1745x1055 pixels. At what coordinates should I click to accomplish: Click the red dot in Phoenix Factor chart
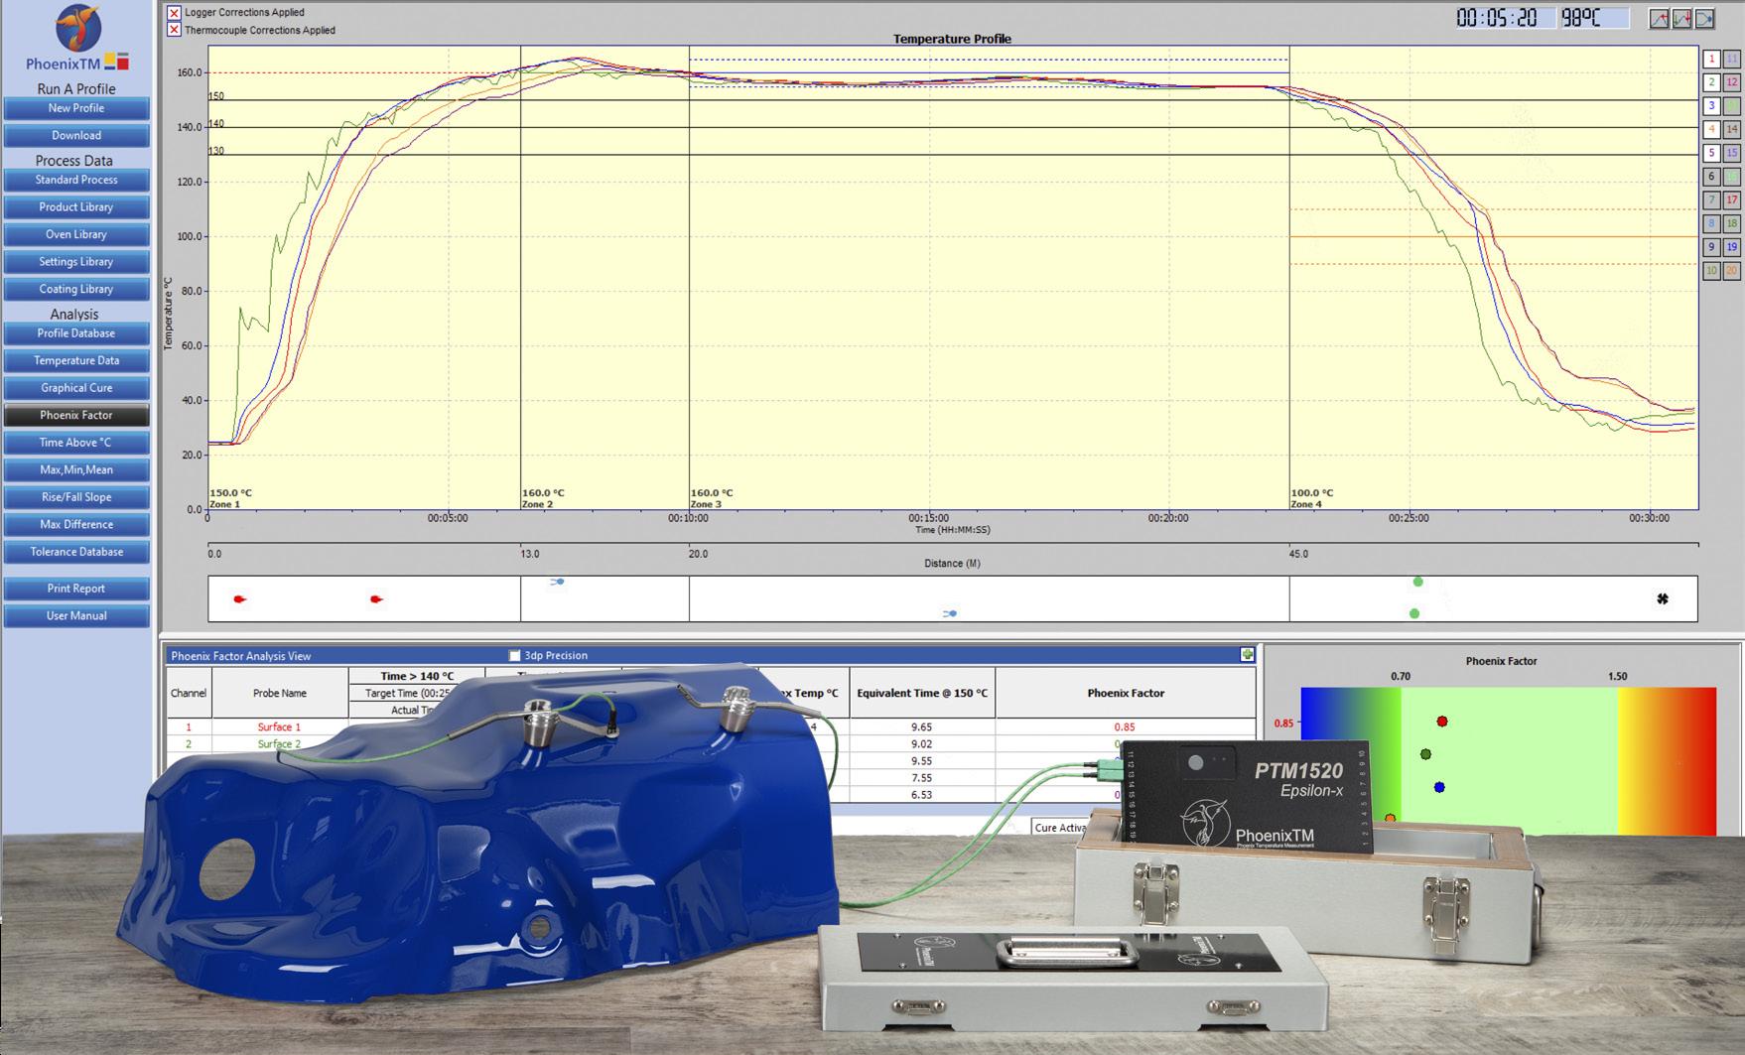point(1442,722)
